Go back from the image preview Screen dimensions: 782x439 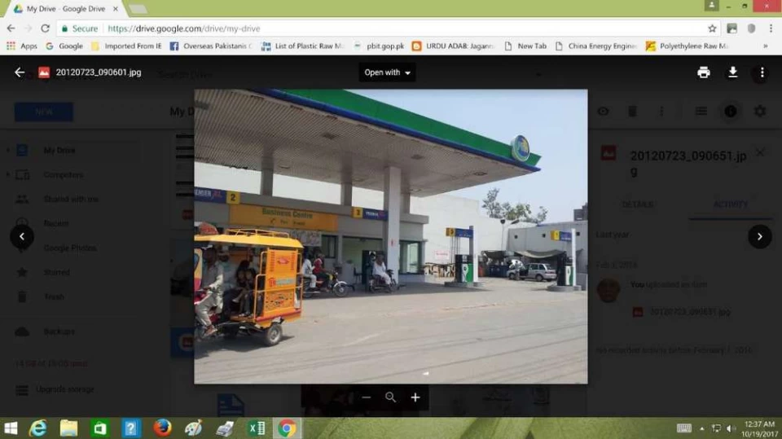[20, 72]
